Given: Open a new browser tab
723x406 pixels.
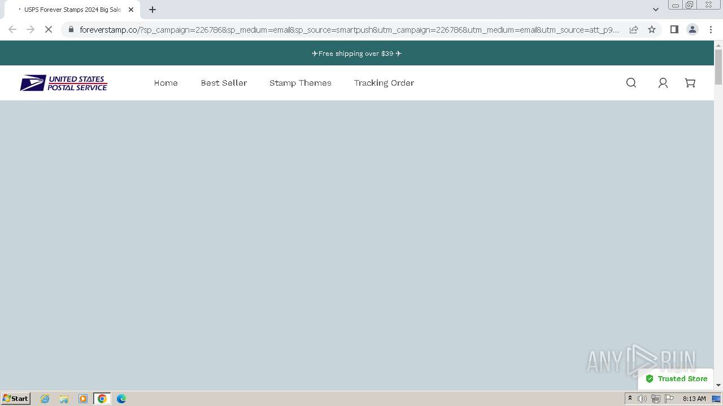Looking at the screenshot, I should 153,10.
